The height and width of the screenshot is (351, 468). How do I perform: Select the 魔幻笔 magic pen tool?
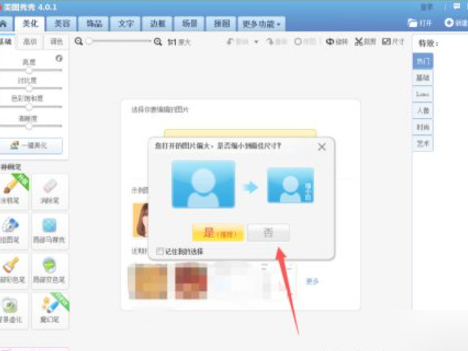point(50,311)
